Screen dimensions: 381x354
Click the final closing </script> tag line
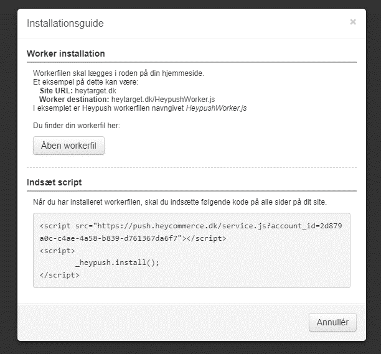point(59,274)
